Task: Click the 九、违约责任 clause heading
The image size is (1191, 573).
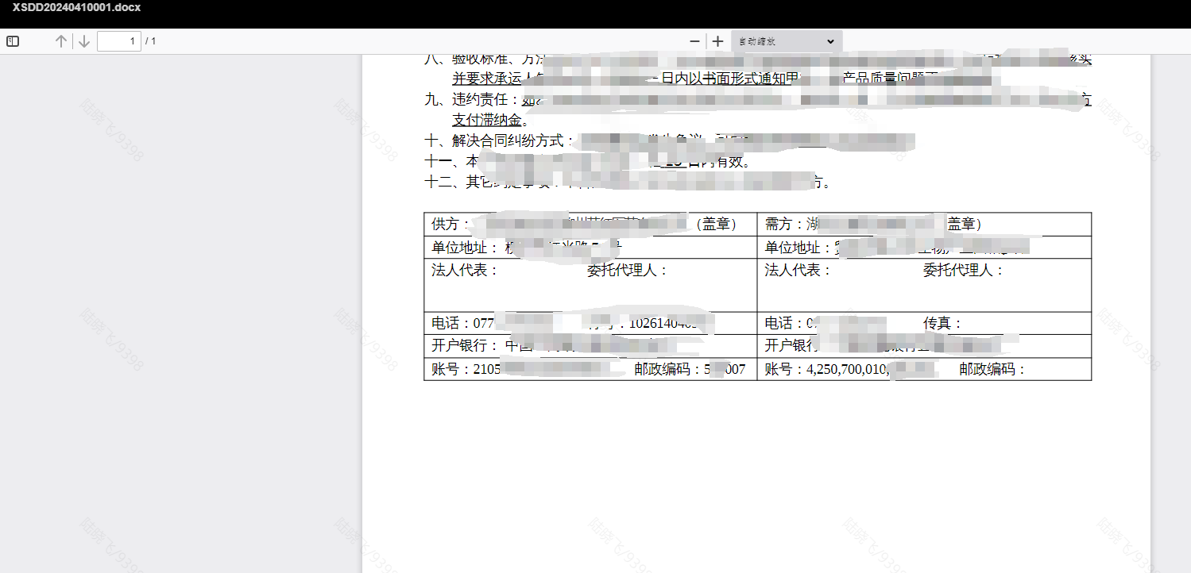Action: pyautogui.click(x=471, y=99)
